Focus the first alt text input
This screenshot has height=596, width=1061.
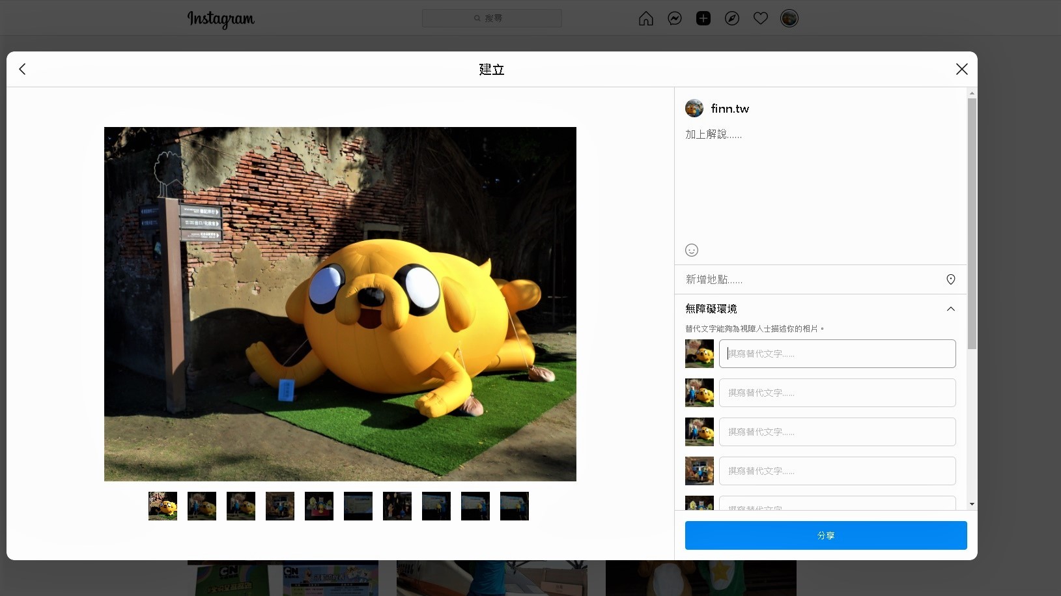coord(838,354)
